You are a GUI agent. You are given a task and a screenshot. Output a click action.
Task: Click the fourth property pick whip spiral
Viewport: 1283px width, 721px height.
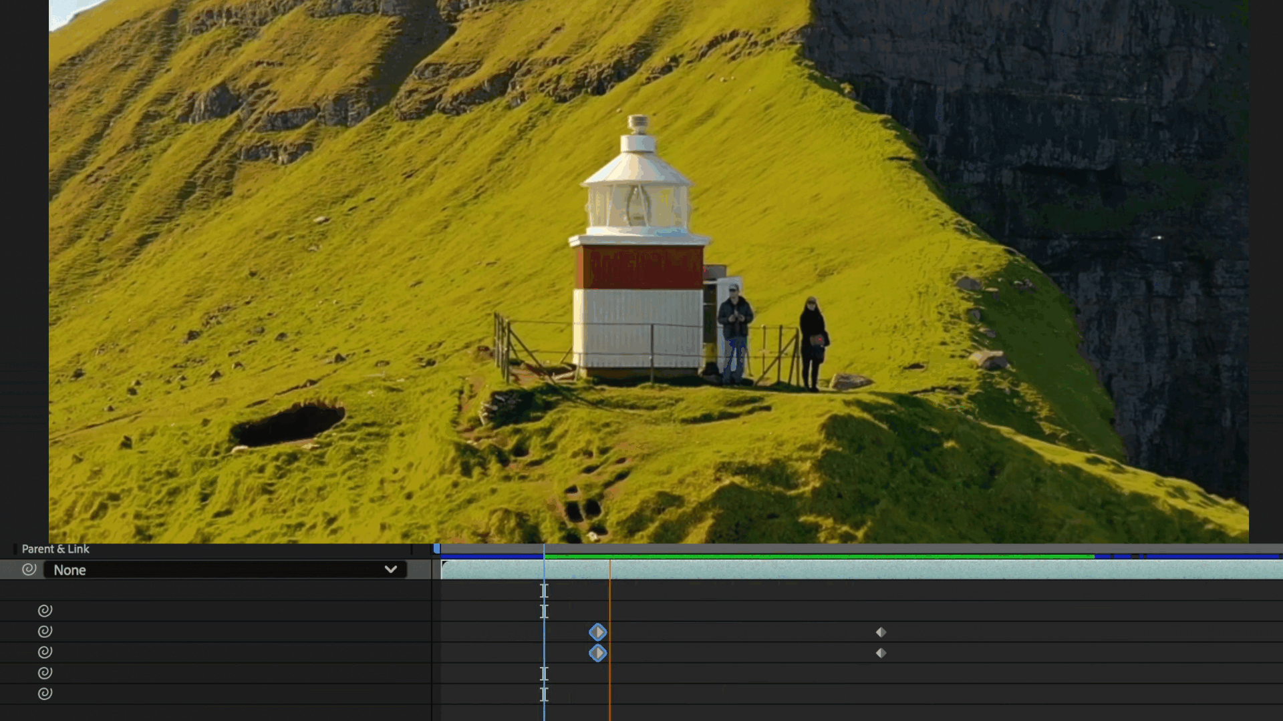45,673
